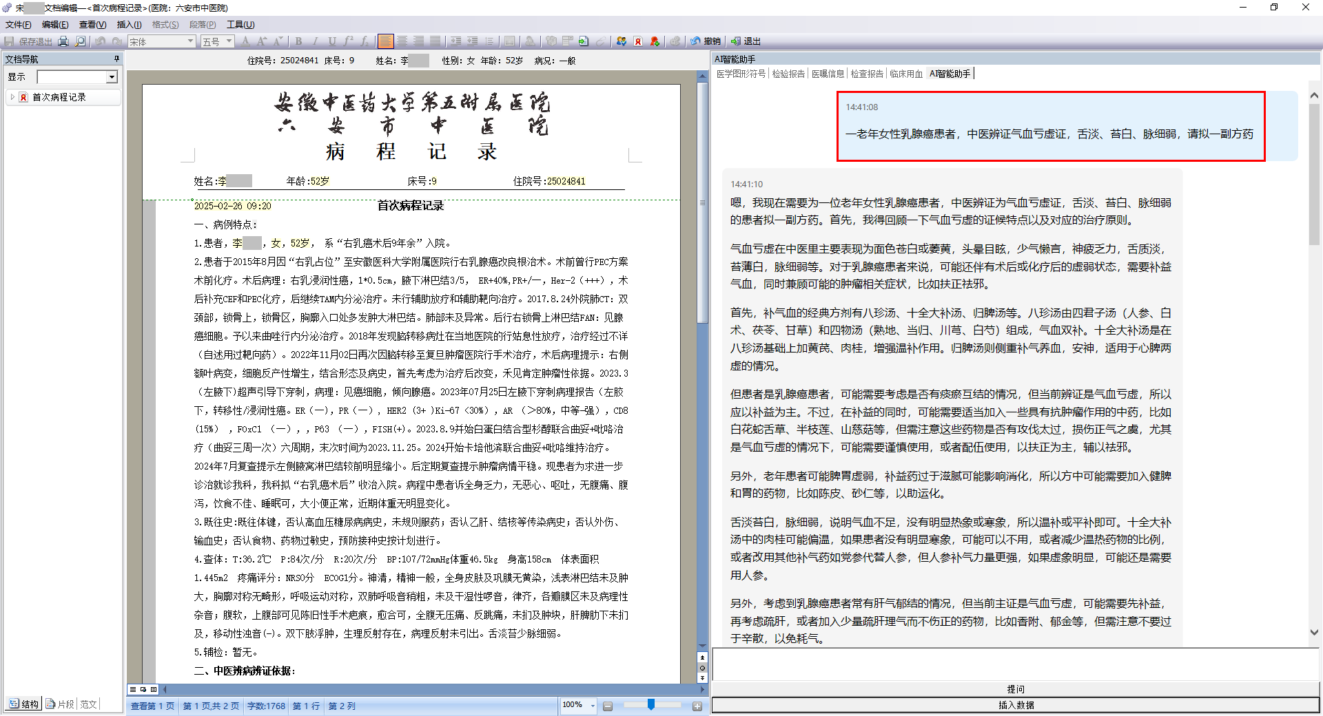Switch to 结构 navigation view
The width and height of the screenshot is (1323, 716).
click(24, 704)
